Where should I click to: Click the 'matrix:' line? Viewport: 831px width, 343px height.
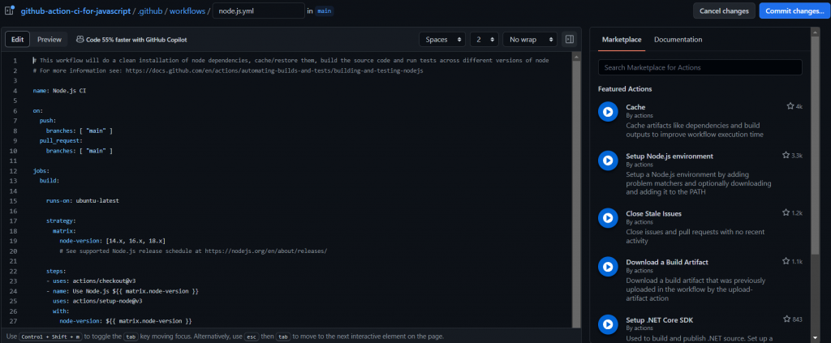[64, 231]
